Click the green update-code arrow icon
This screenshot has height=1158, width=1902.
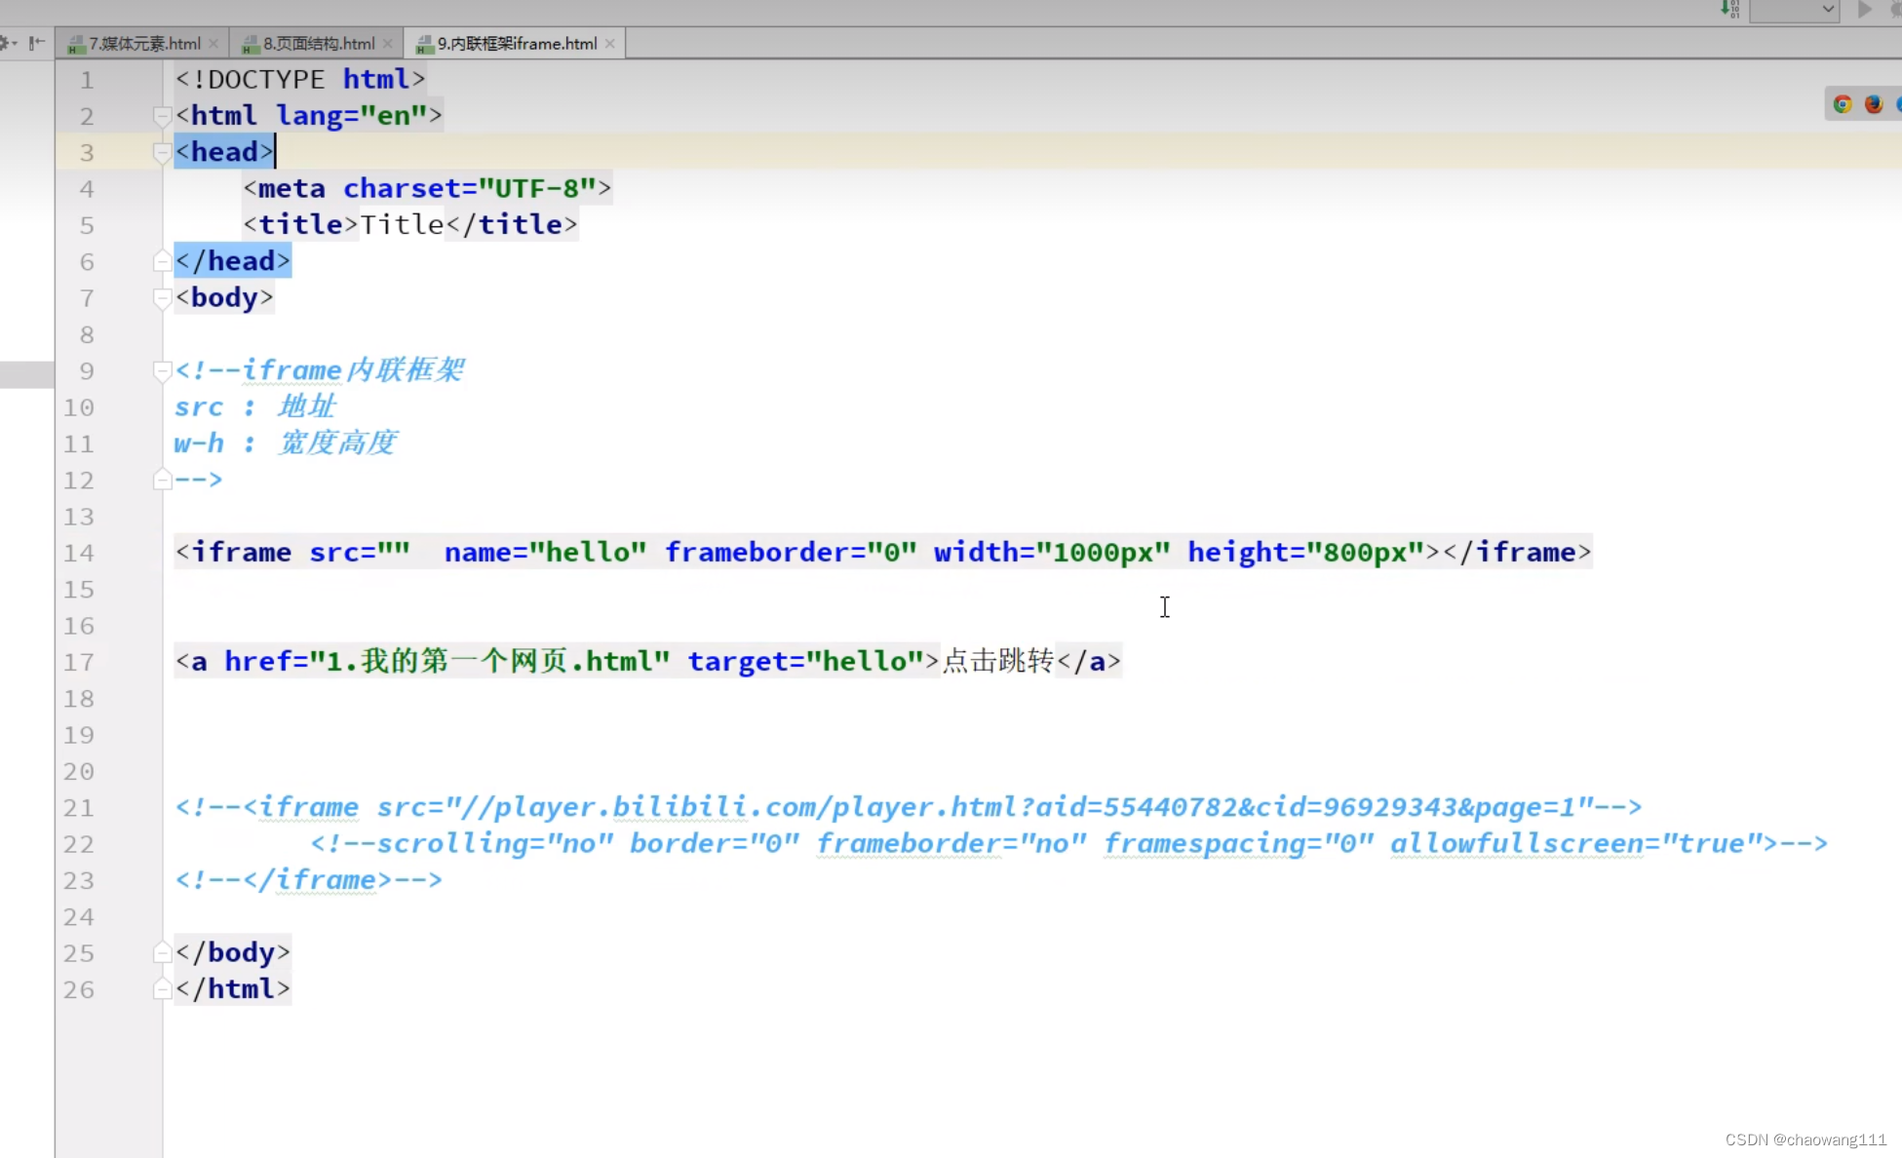tap(1727, 10)
